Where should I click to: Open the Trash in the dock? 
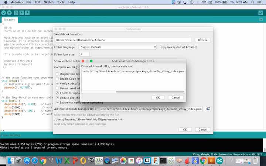[x=255, y=160]
